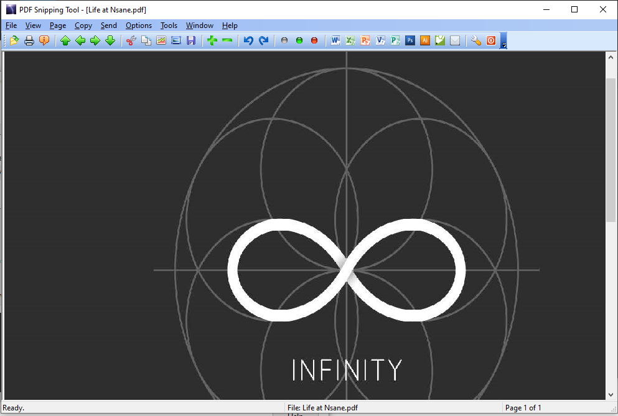The width and height of the screenshot is (618, 416).
Task: Send snip to Publisher icon
Action: tap(395, 40)
